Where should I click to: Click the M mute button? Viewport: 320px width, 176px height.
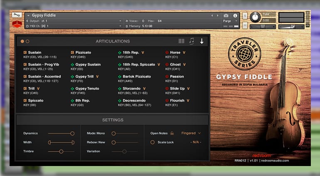(x=245, y=25)
